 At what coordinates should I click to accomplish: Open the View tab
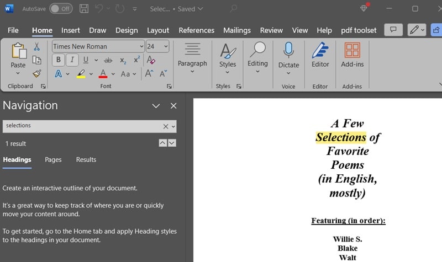click(x=299, y=30)
